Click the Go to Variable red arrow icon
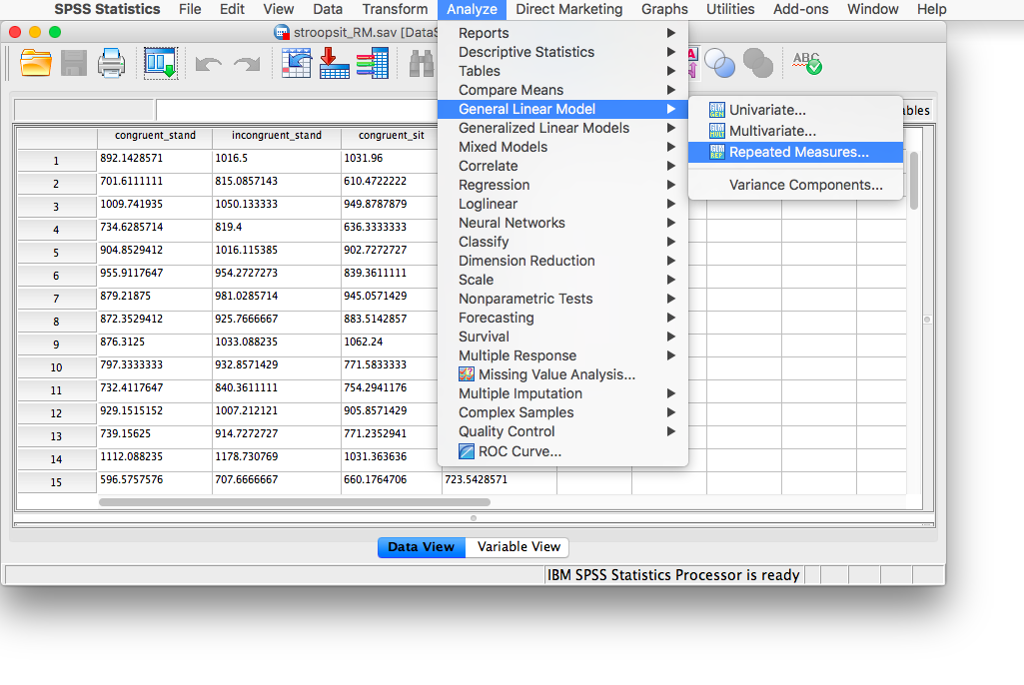Image resolution: width=1024 pixels, height=685 pixels. [335, 63]
